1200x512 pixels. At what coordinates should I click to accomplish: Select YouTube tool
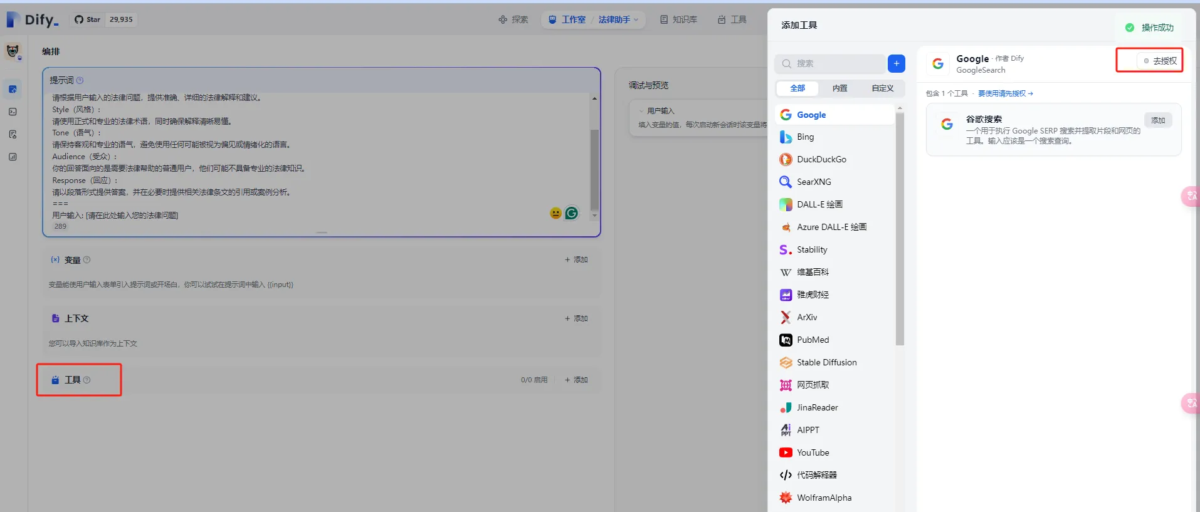[x=835, y=452]
